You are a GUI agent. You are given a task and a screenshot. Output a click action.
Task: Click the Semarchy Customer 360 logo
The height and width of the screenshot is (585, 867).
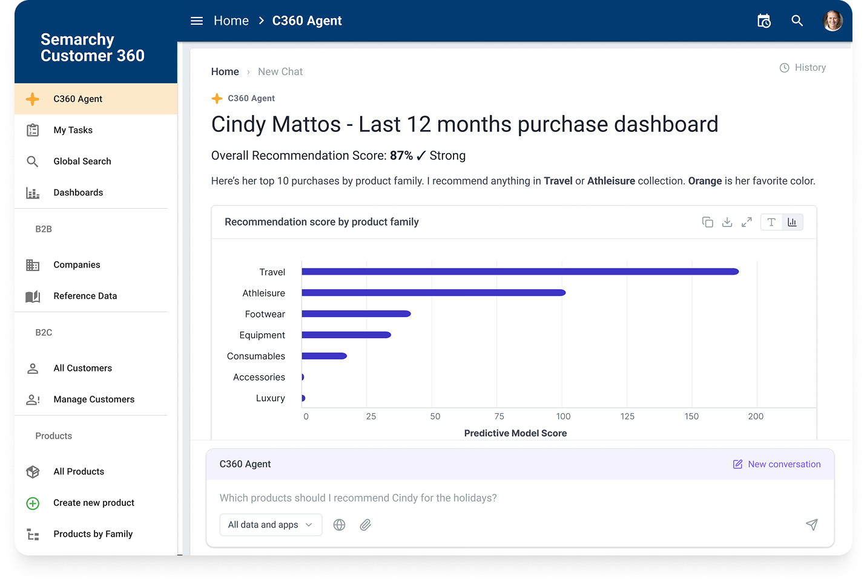[x=93, y=48]
